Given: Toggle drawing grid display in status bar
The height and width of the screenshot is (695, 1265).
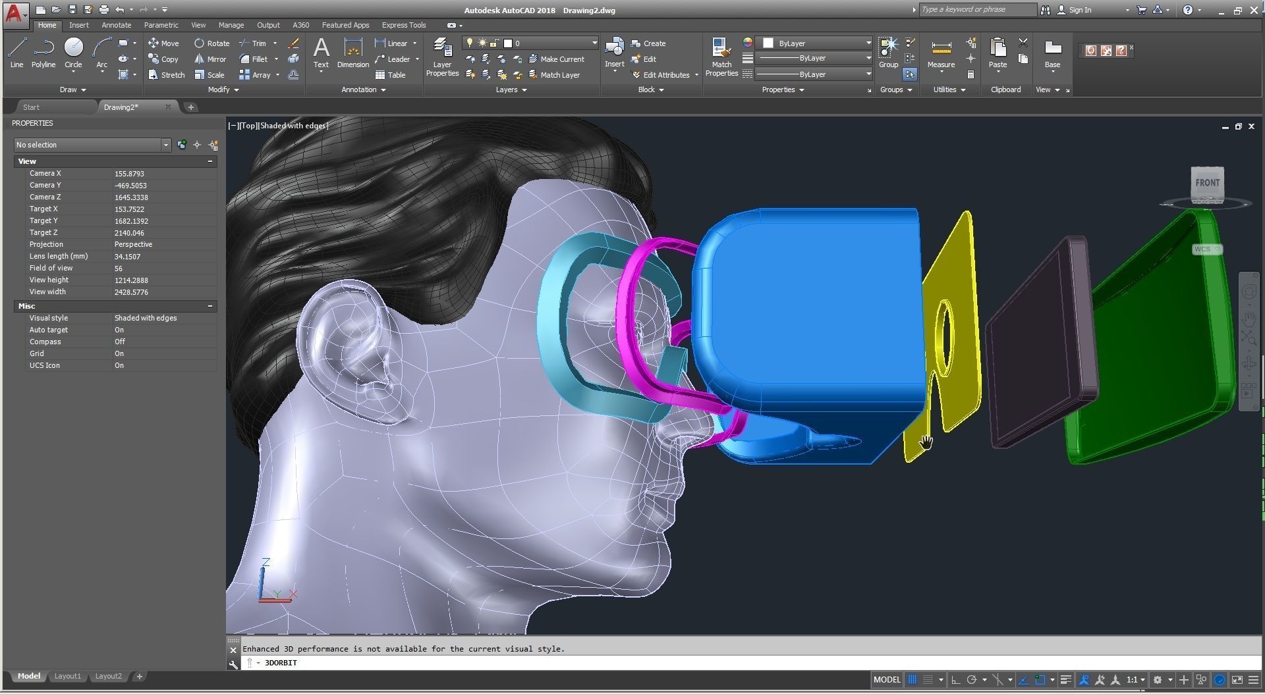Looking at the screenshot, I should (x=913, y=680).
